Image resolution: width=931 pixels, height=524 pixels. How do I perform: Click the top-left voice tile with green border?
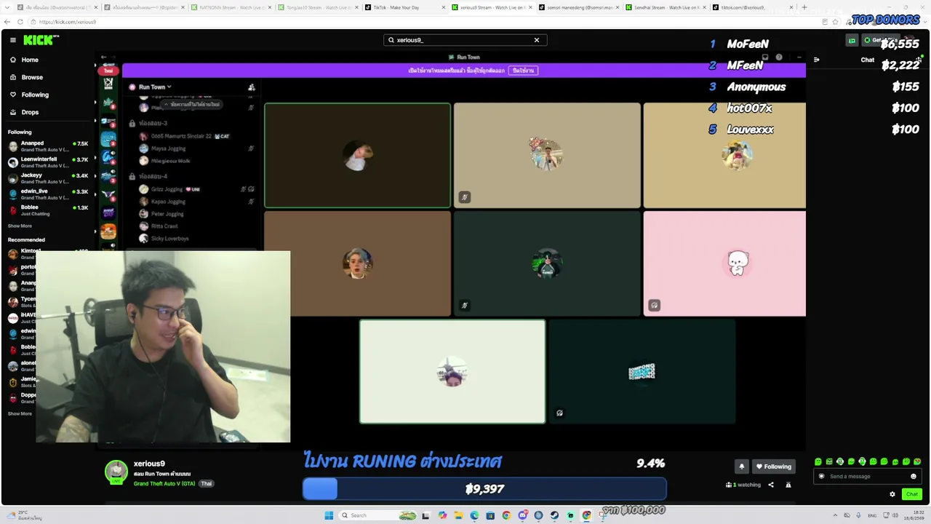[x=357, y=155]
